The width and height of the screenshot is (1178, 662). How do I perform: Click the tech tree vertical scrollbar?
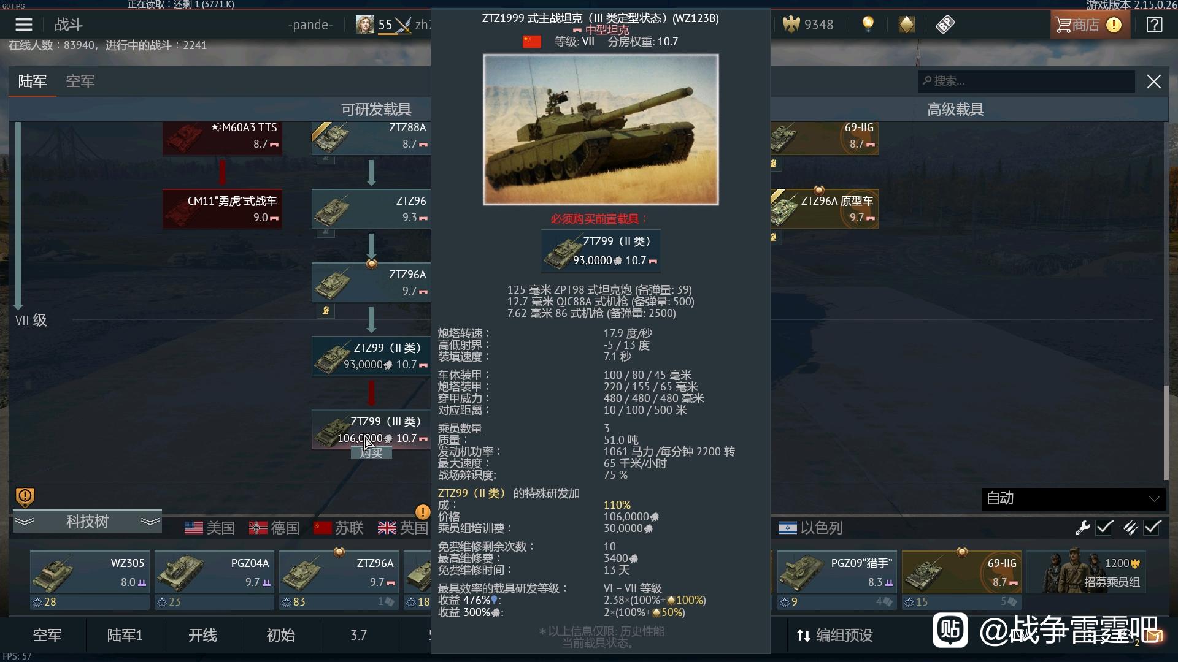[x=1166, y=433]
